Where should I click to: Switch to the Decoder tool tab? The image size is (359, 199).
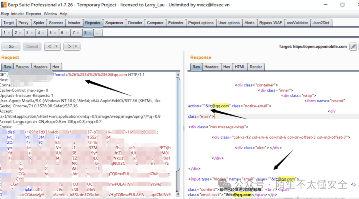[135, 23]
